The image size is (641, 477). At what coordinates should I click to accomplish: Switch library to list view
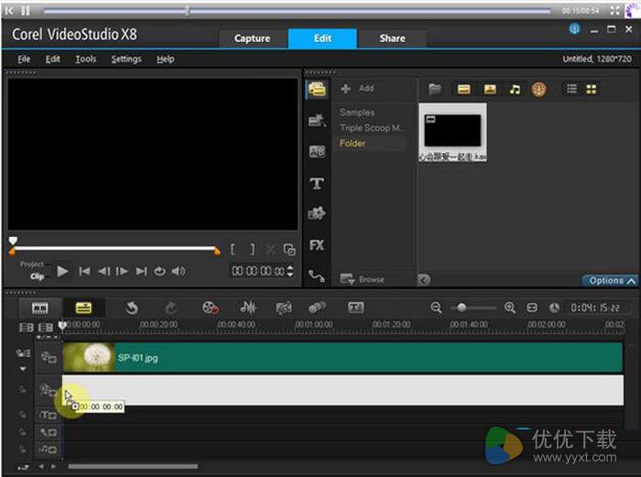[571, 89]
